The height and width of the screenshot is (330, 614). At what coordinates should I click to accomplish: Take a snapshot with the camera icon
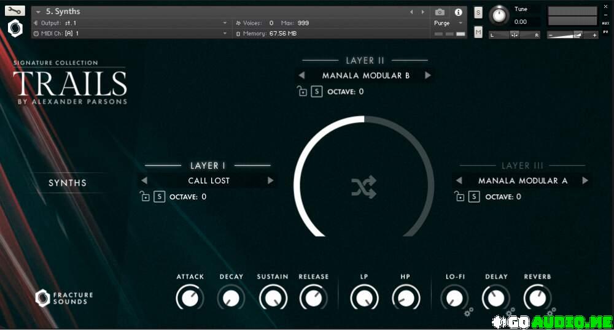(x=440, y=12)
